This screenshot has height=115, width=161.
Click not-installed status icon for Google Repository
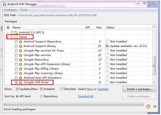tap(107, 60)
